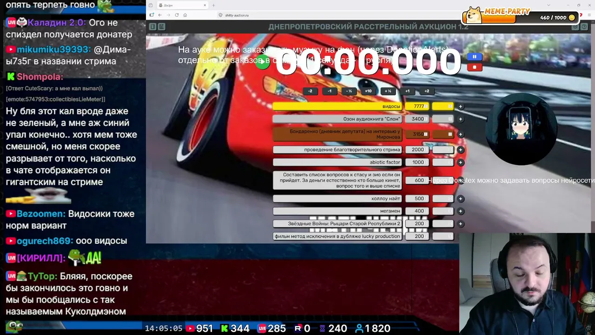595x335 pixels.
Task: Click the total viewer count '1 820'
Action: (377, 328)
